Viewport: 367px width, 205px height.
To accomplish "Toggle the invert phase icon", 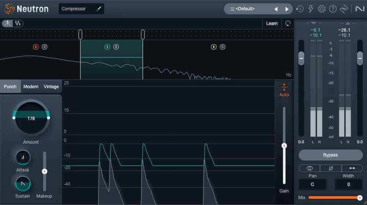I will coord(331,168).
